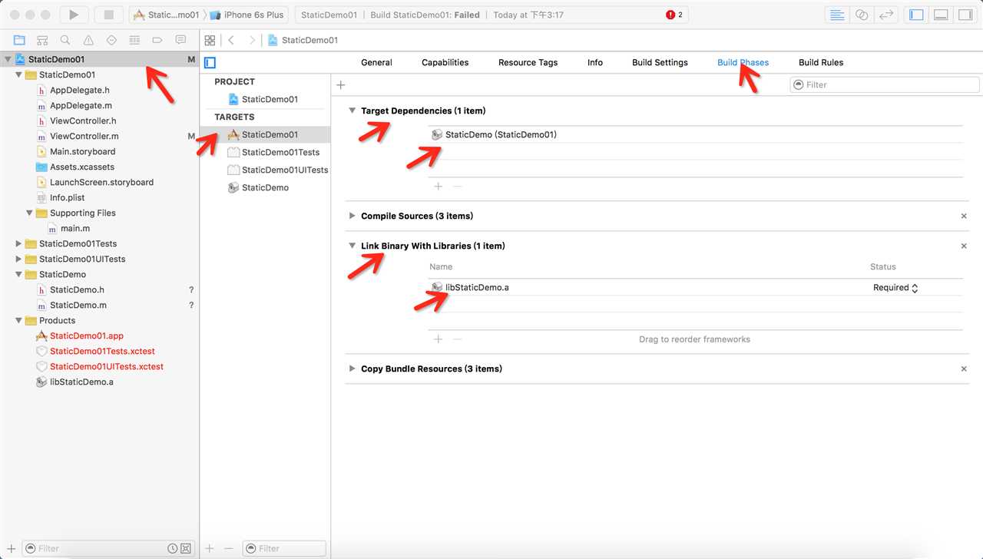Delete the Link Binary With Libraries phase
The width and height of the screenshot is (983, 559).
[964, 246]
